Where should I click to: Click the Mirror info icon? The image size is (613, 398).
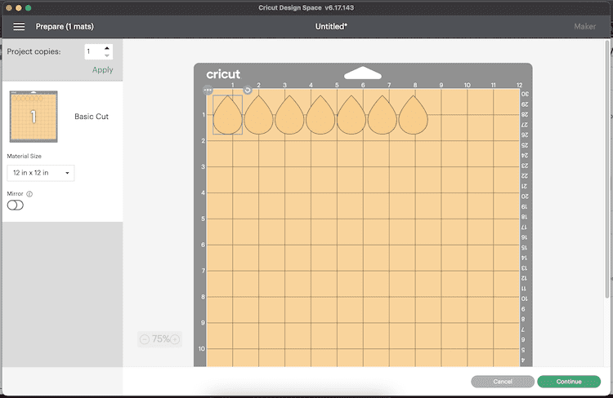pyautogui.click(x=29, y=194)
